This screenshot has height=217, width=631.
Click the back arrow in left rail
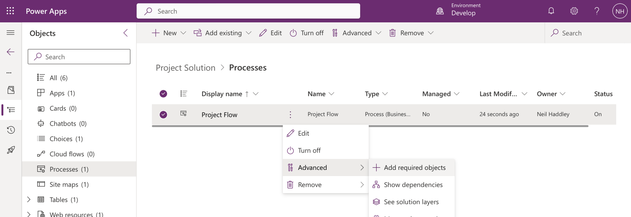tap(11, 52)
